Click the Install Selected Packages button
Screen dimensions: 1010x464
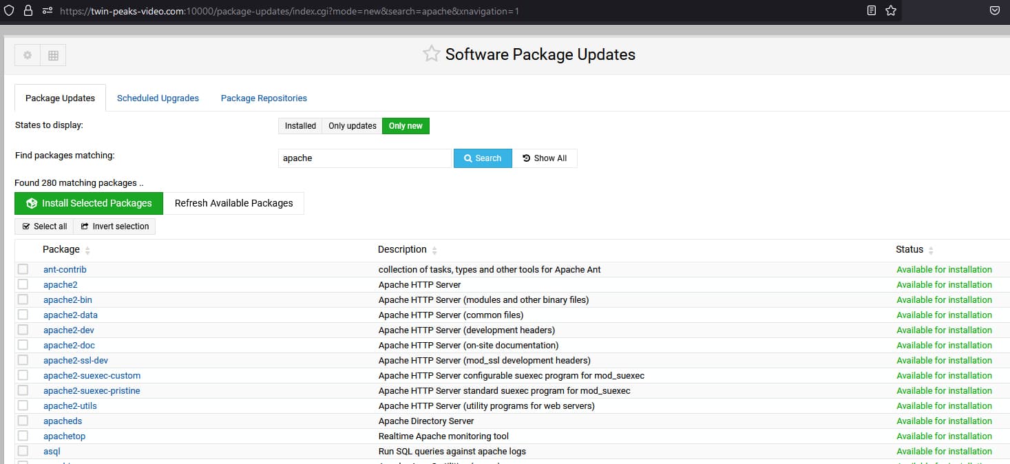pyautogui.click(x=89, y=203)
